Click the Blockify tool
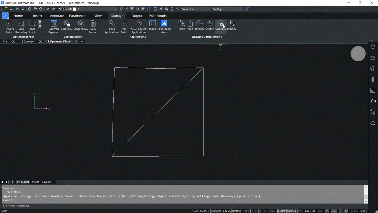378x213 pixels. pos(232,25)
